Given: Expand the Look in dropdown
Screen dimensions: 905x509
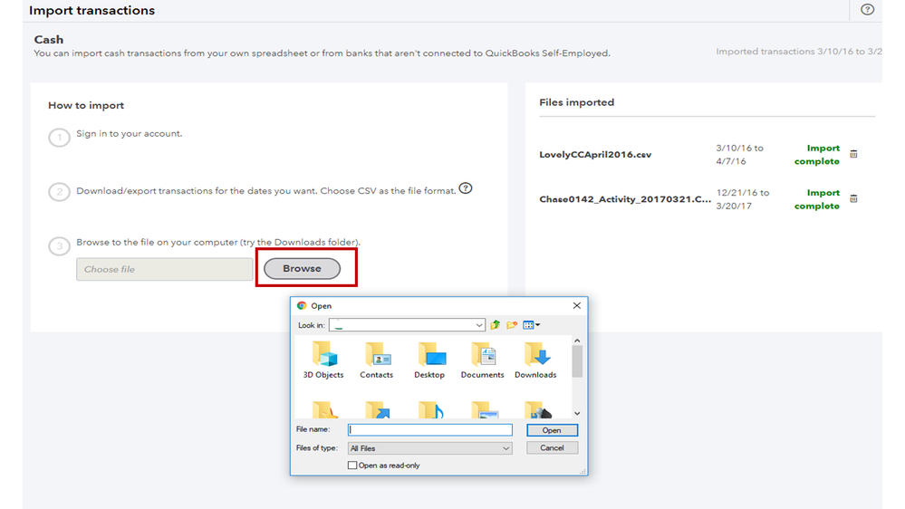Looking at the screenshot, I should point(479,325).
